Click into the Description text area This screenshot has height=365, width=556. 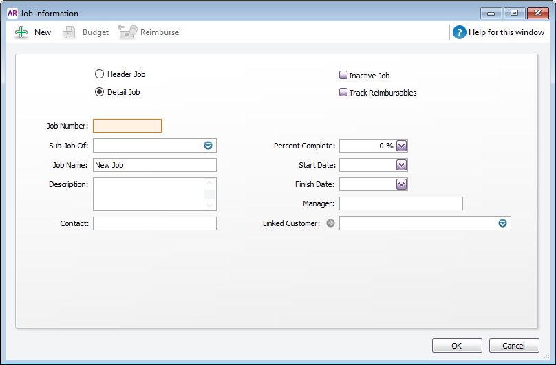coord(149,195)
